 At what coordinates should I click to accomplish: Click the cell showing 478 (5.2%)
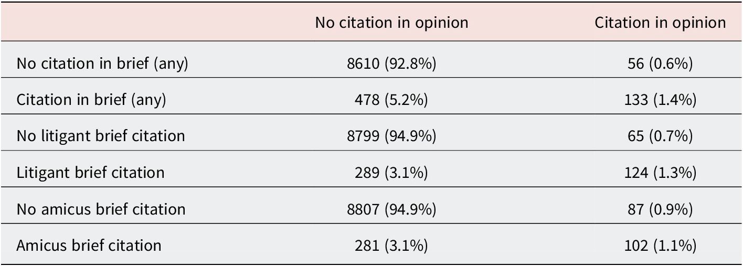click(x=391, y=100)
